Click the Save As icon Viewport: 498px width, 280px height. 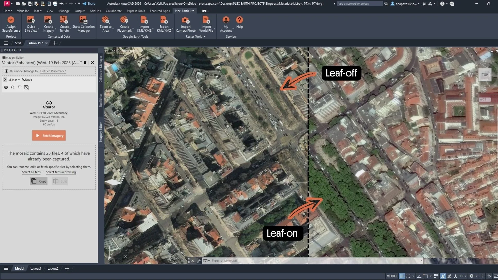pyautogui.click(x=37, y=4)
